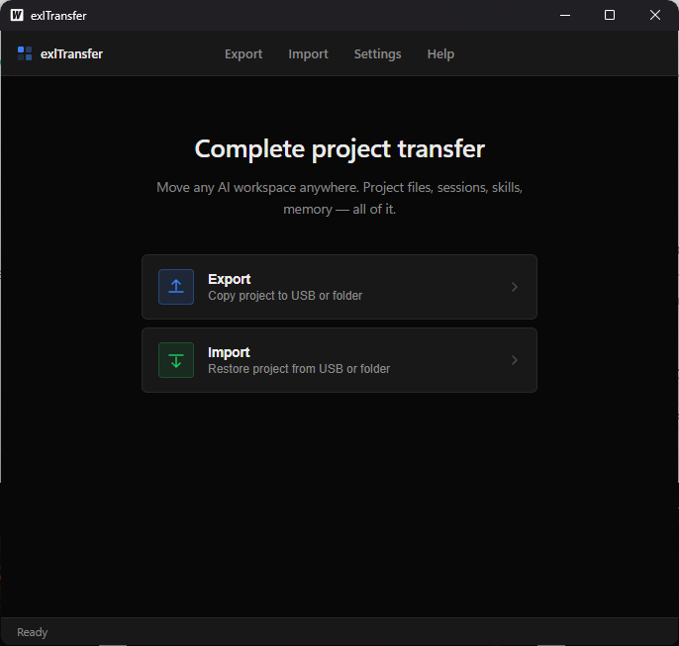This screenshot has width=679, height=646.
Task: Select 'Copy project to USB or folder' text
Action: point(285,296)
